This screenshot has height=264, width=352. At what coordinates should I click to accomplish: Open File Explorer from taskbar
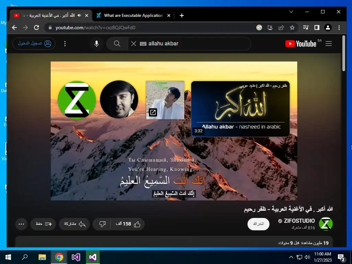42,257
